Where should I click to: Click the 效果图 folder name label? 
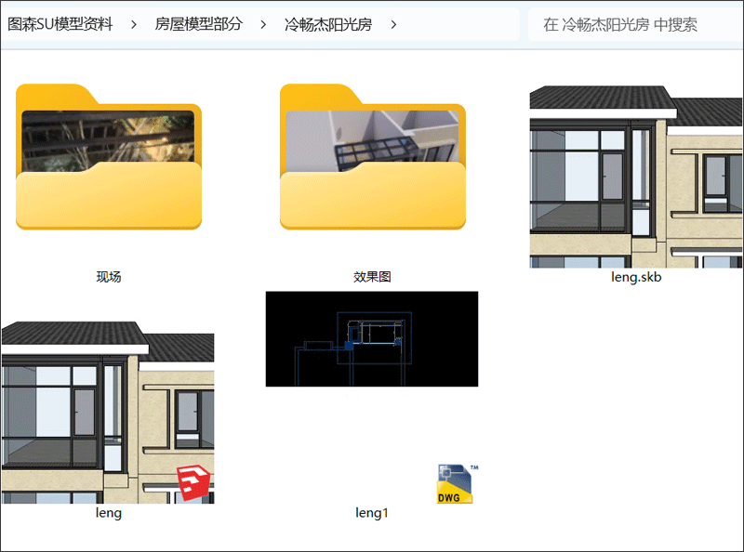point(372,277)
